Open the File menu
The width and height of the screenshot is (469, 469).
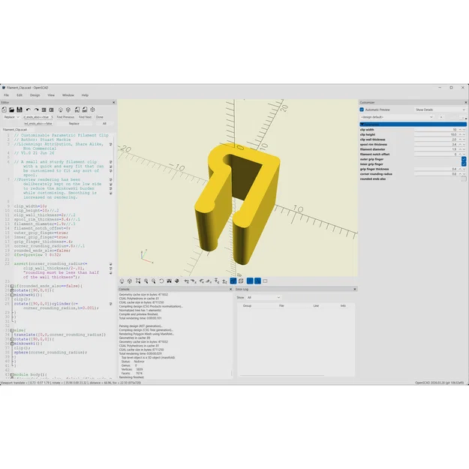[6, 95]
